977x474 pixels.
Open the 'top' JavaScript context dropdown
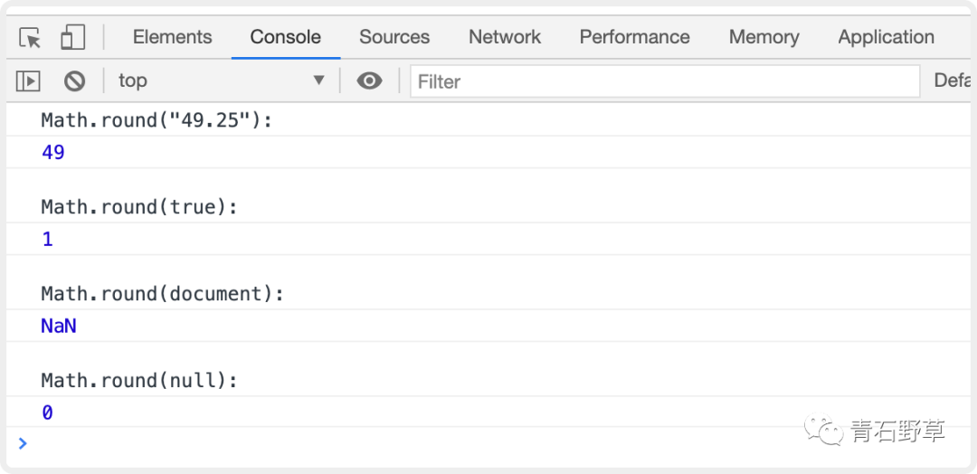[220, 81]
